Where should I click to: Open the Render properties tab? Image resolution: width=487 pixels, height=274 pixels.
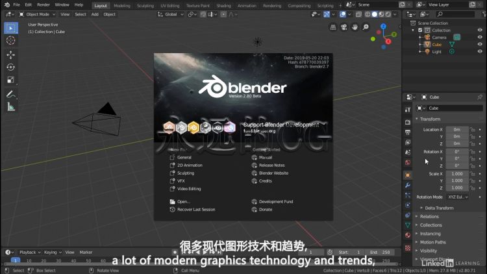click(408, 123)
